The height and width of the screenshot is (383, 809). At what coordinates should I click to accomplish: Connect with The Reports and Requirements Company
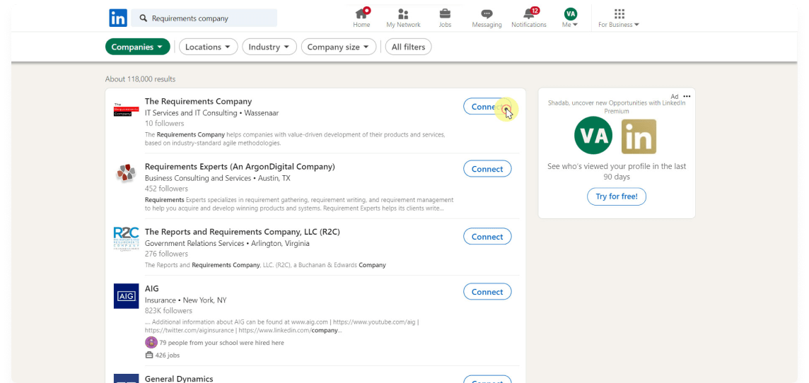[x=487, y=237]
